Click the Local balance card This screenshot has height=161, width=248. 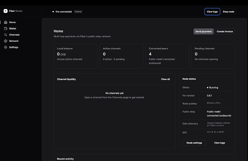(x=75, y=56)
